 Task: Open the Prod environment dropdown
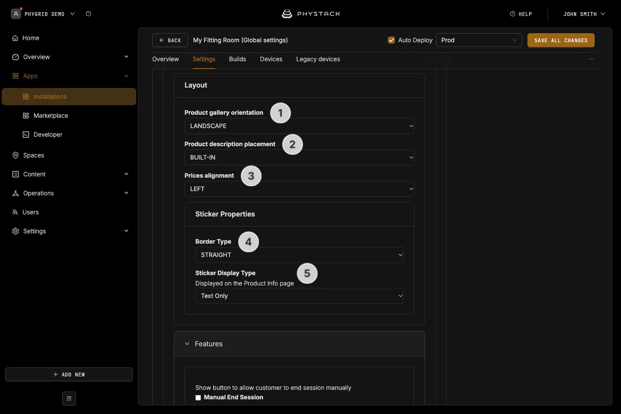pyautogui.click(x=479, y=40)
